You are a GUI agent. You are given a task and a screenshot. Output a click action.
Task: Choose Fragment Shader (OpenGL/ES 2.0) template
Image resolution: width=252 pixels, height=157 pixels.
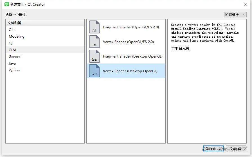(126, 27)
